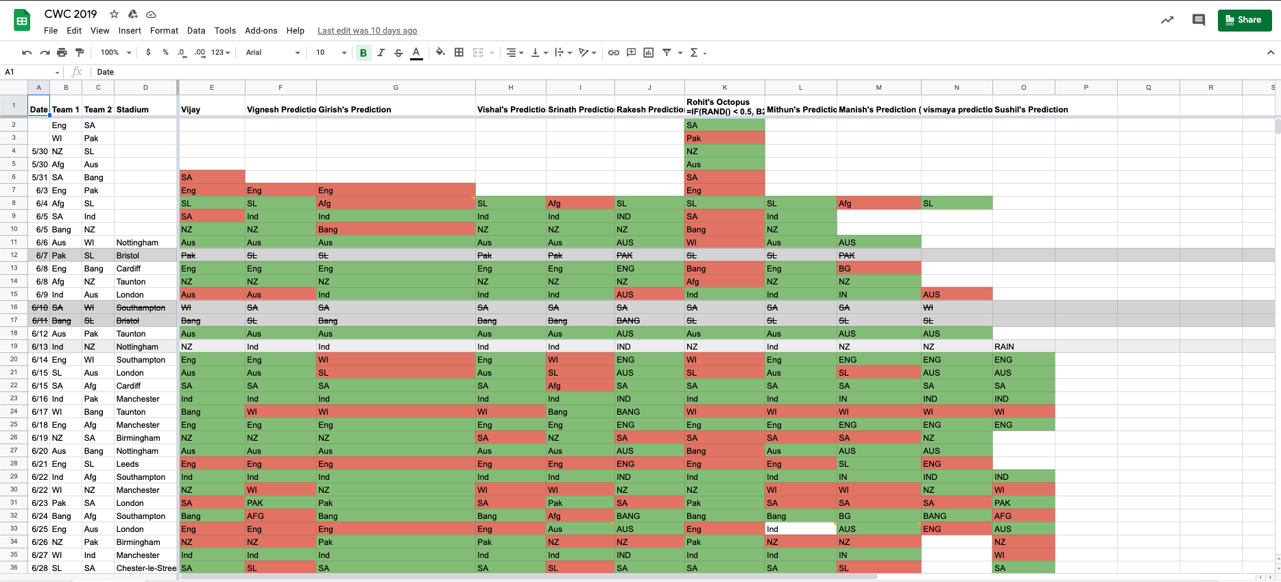Image resolution: width=1281 pixels, height=582 pixels.
Task: Click the move to Drive folder icon
Action: pos(133,14)
